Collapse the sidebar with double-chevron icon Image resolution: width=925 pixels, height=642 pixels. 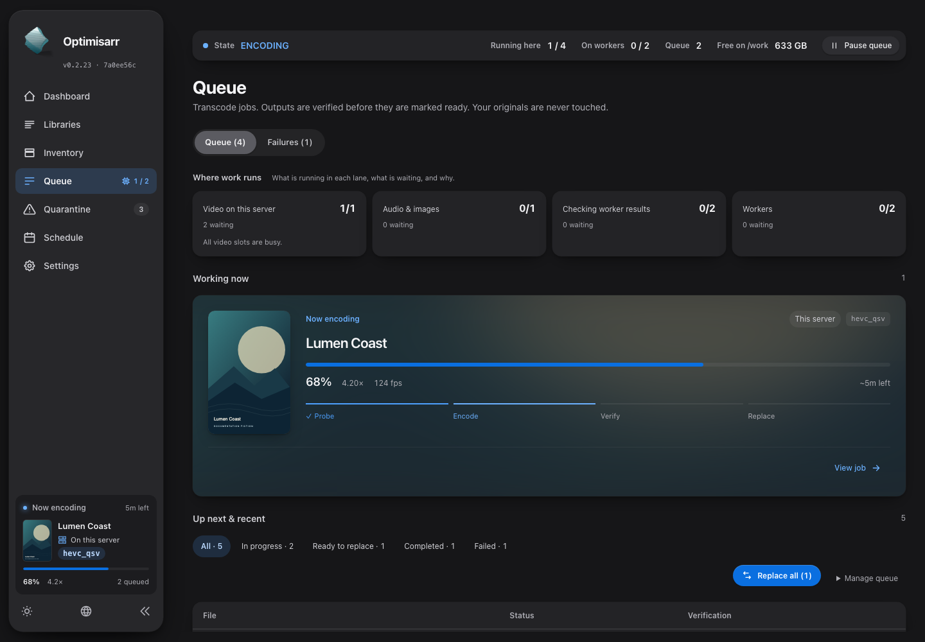click(x=145, y=611)
